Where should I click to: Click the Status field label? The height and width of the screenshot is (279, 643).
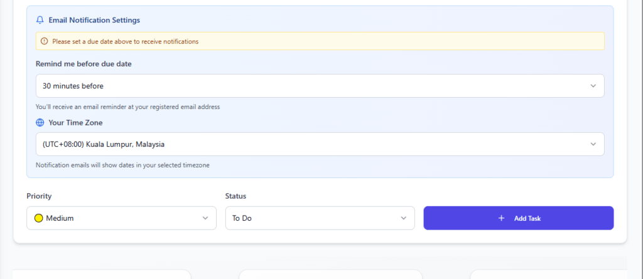click(x=235, y=196)
